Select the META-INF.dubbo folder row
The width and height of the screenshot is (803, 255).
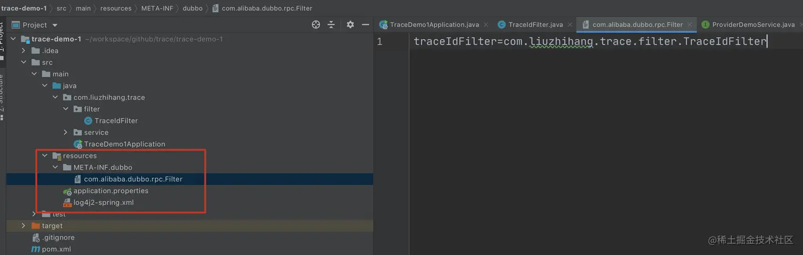[190, 168]
